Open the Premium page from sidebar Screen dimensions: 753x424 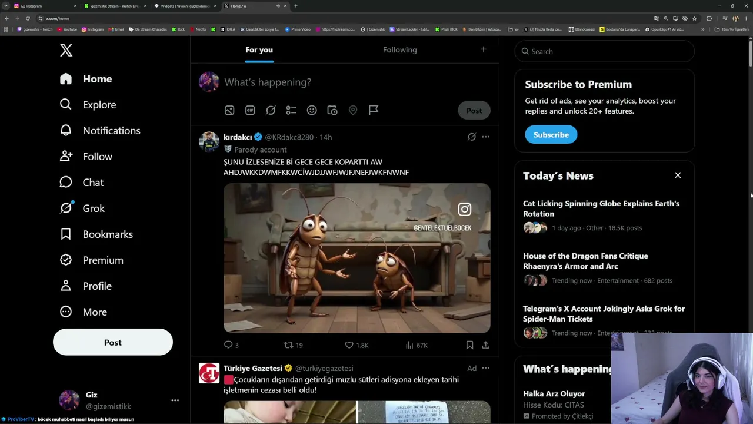click(92, 260)
